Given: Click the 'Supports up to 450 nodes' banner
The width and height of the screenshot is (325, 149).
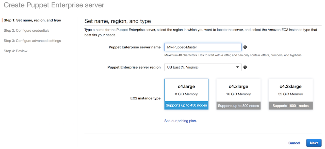Looking at the screenshot, I should [186, 105].
